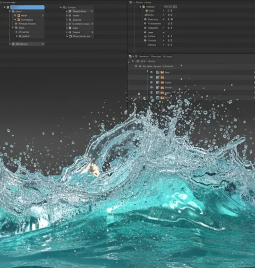
Task: Click document icon beside the blue highlighted field
Action: pyautogui.click(x=8, y=7)
